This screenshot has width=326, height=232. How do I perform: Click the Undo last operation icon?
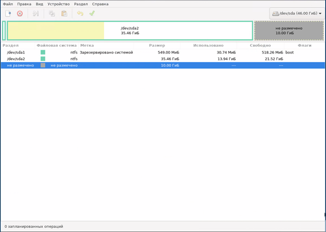coord(80,14)
